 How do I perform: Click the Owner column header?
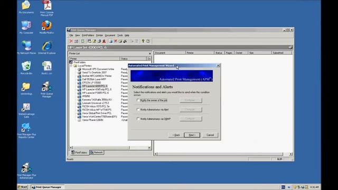pos(241,53)
